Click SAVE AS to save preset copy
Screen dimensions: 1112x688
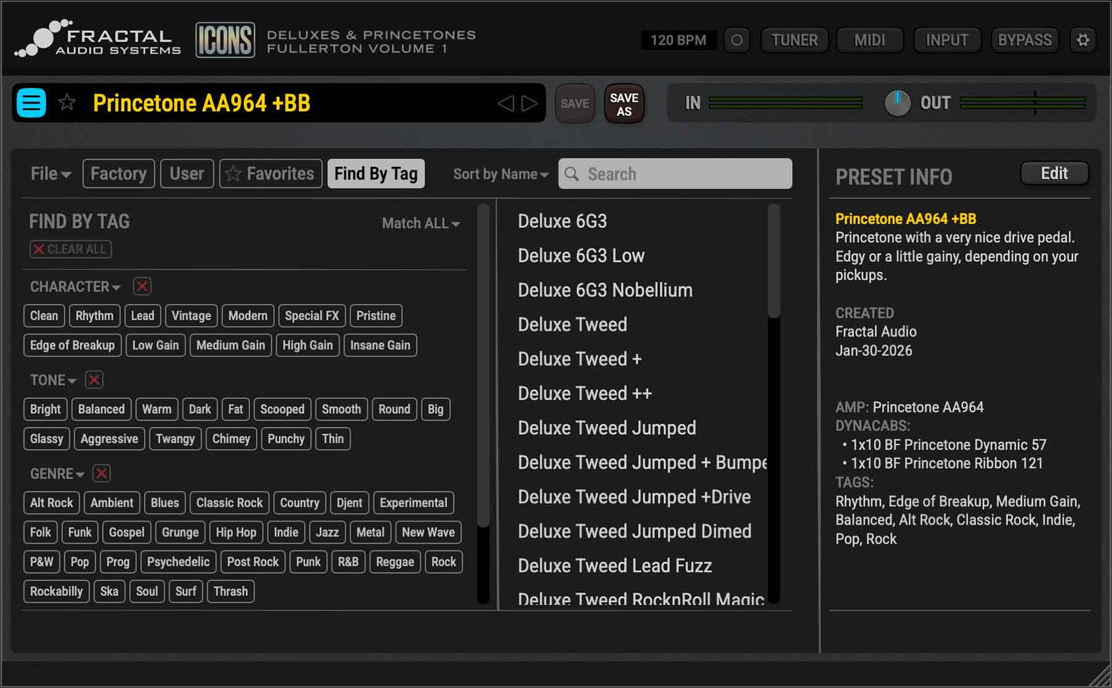(x=623, y=103)
